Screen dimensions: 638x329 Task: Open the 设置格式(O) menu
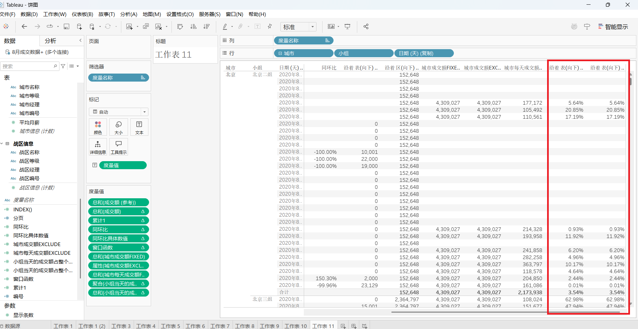(180, 14)
